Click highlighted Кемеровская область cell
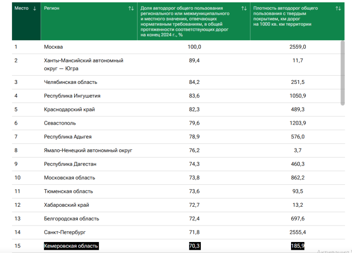Screen dimensions: 352x253 pyautogui.click(x=71, y=246)
